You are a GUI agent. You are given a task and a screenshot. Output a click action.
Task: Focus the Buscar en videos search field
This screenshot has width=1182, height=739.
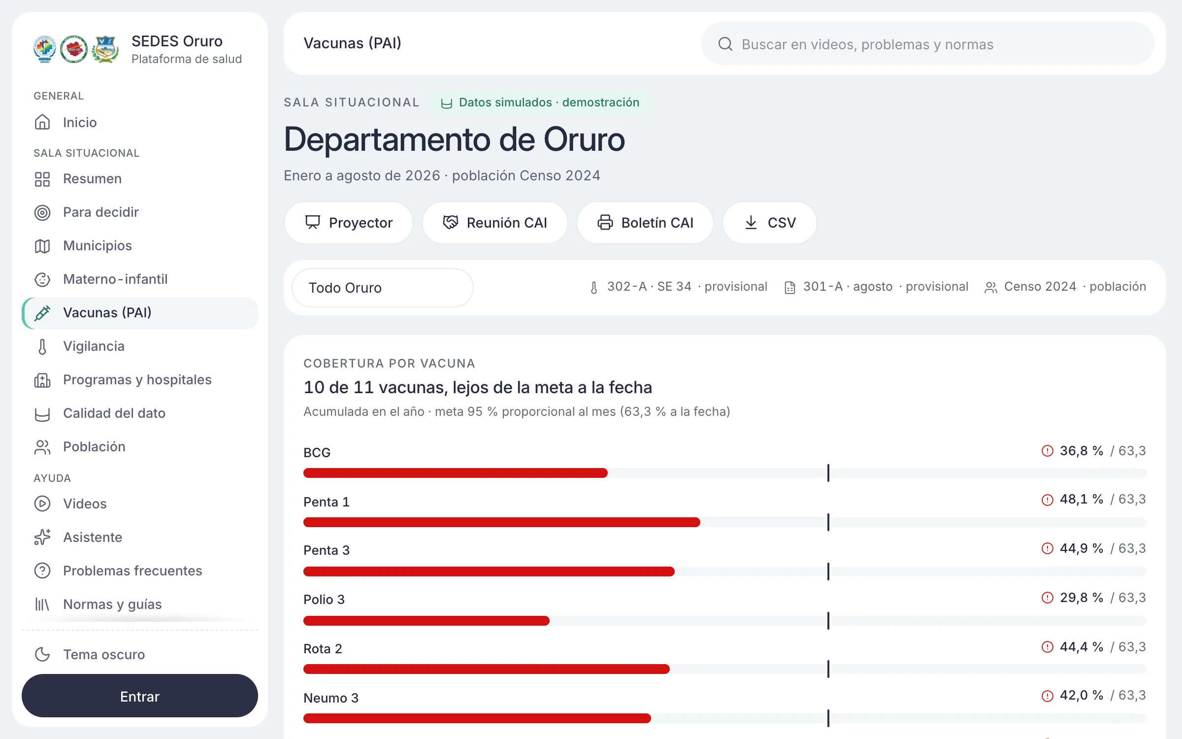point(928,44)
